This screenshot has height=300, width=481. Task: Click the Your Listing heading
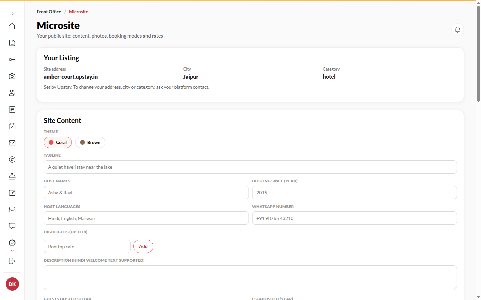pyautogui.click(x=61, y=58)
